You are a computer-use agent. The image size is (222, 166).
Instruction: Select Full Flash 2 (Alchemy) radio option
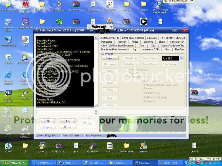click(x=142, y=97)
